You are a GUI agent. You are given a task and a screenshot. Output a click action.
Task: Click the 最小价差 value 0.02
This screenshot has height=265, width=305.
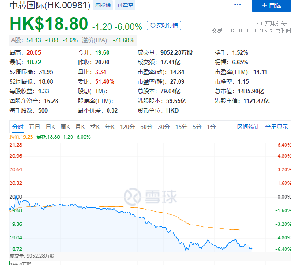pos(112,111)
